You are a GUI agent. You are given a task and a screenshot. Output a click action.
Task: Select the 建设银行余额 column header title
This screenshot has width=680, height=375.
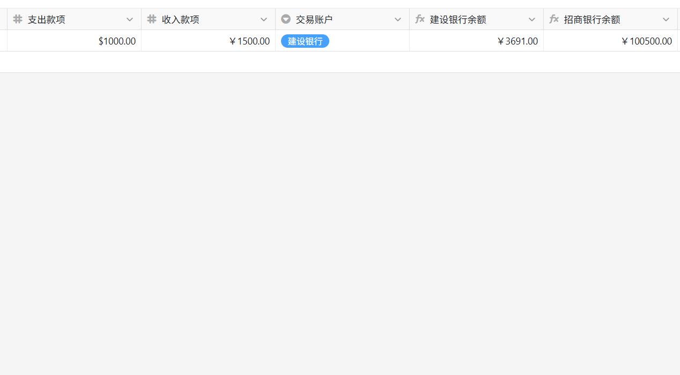[458, 19]
